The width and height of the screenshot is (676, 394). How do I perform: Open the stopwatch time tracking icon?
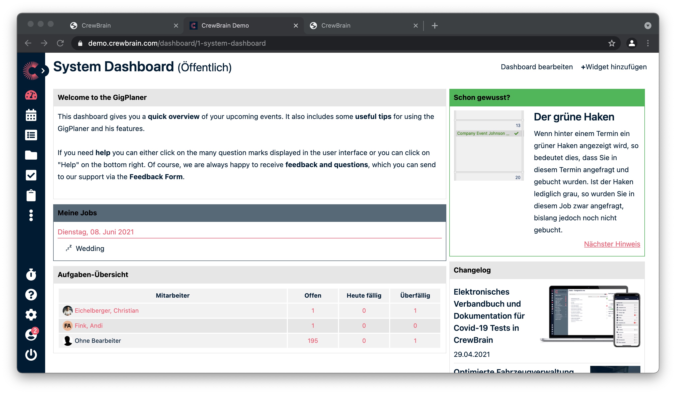31,275
